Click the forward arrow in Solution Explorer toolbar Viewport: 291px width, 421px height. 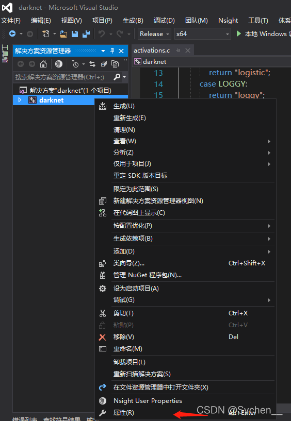click(32, 64)
